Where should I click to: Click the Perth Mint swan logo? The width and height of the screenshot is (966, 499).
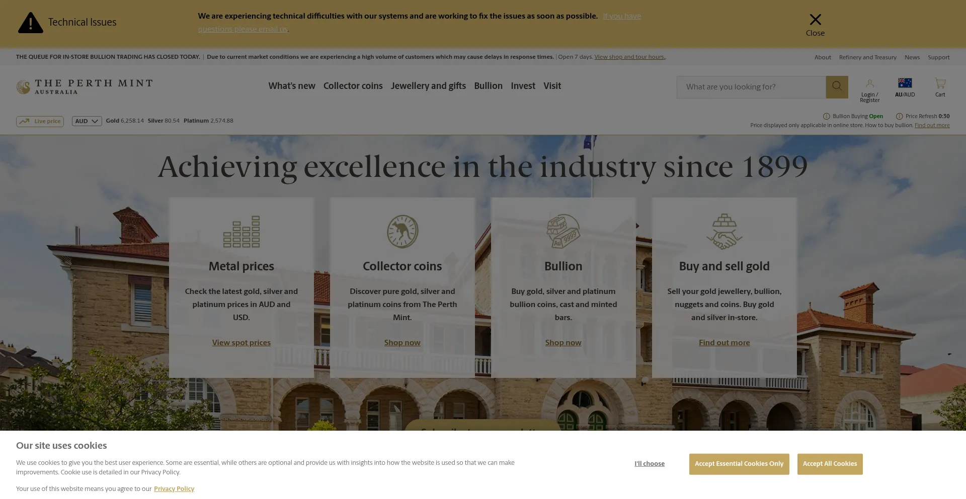(23, 87)
